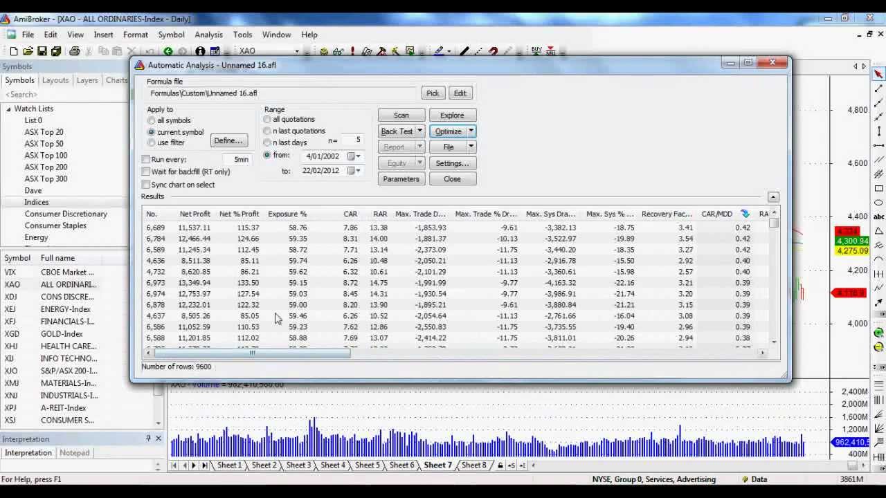Select the arrow pointer drawing tool
The height and width of the screenshot is (498, 886).
[x=878, y=74]
